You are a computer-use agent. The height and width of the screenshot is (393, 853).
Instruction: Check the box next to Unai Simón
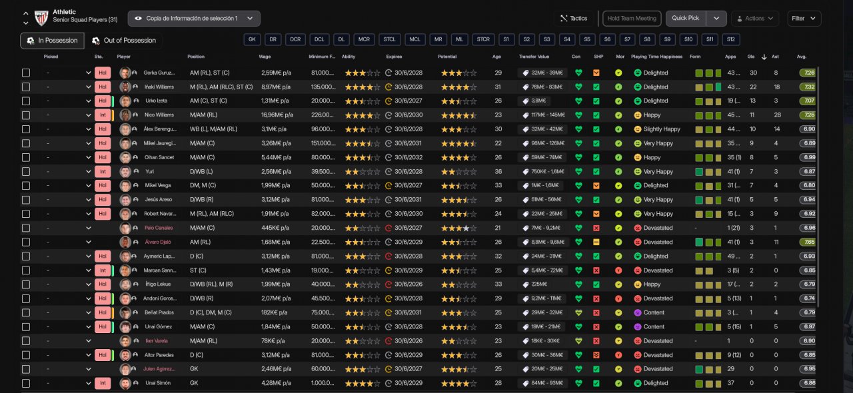coord(26,384)
